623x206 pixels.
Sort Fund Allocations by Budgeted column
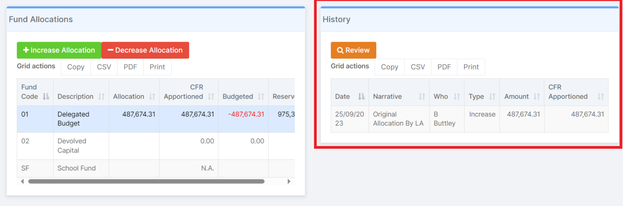click(261, 97)
